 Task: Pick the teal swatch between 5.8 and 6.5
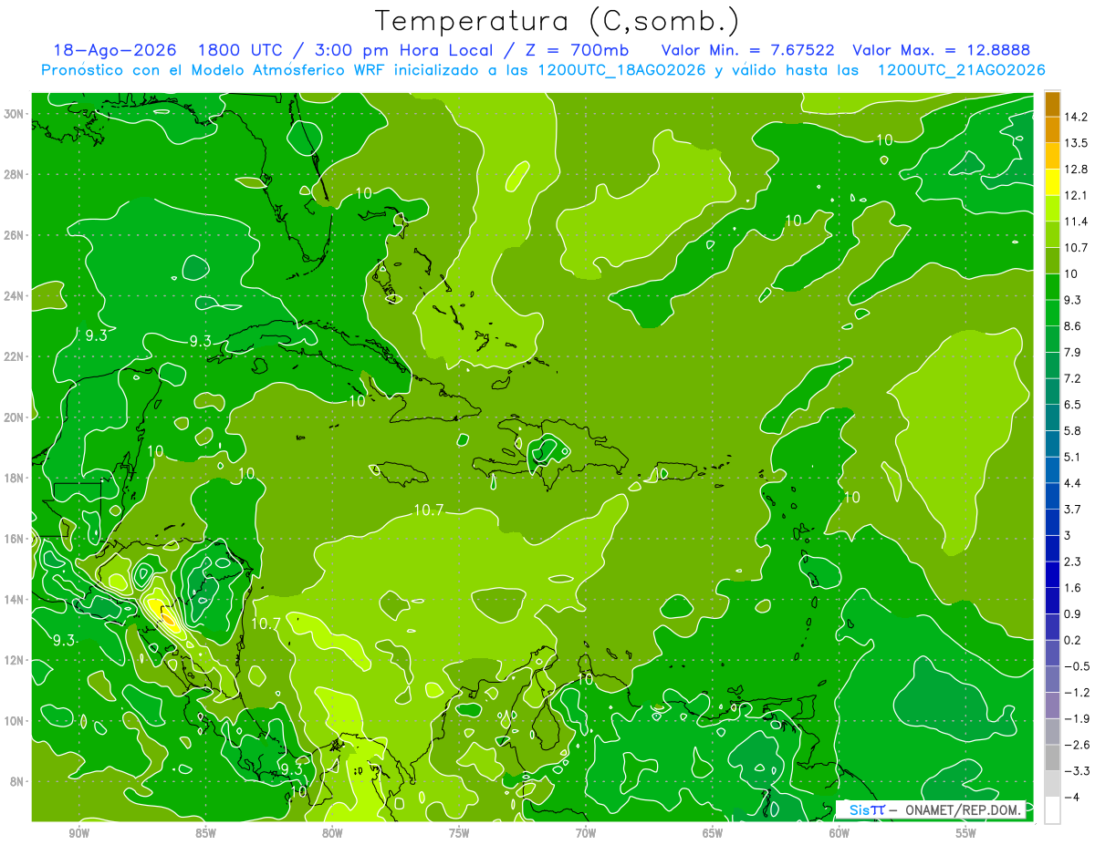(x=1052, y=417)
